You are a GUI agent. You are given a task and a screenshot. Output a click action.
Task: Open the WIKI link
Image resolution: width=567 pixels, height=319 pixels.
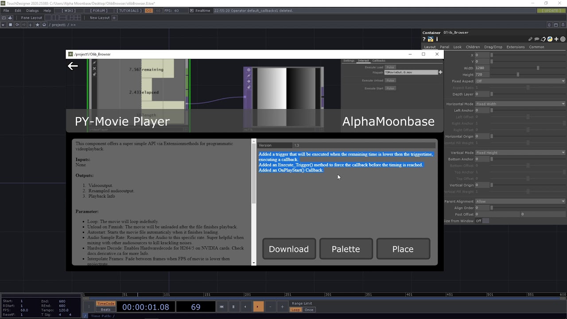(68, 11)
